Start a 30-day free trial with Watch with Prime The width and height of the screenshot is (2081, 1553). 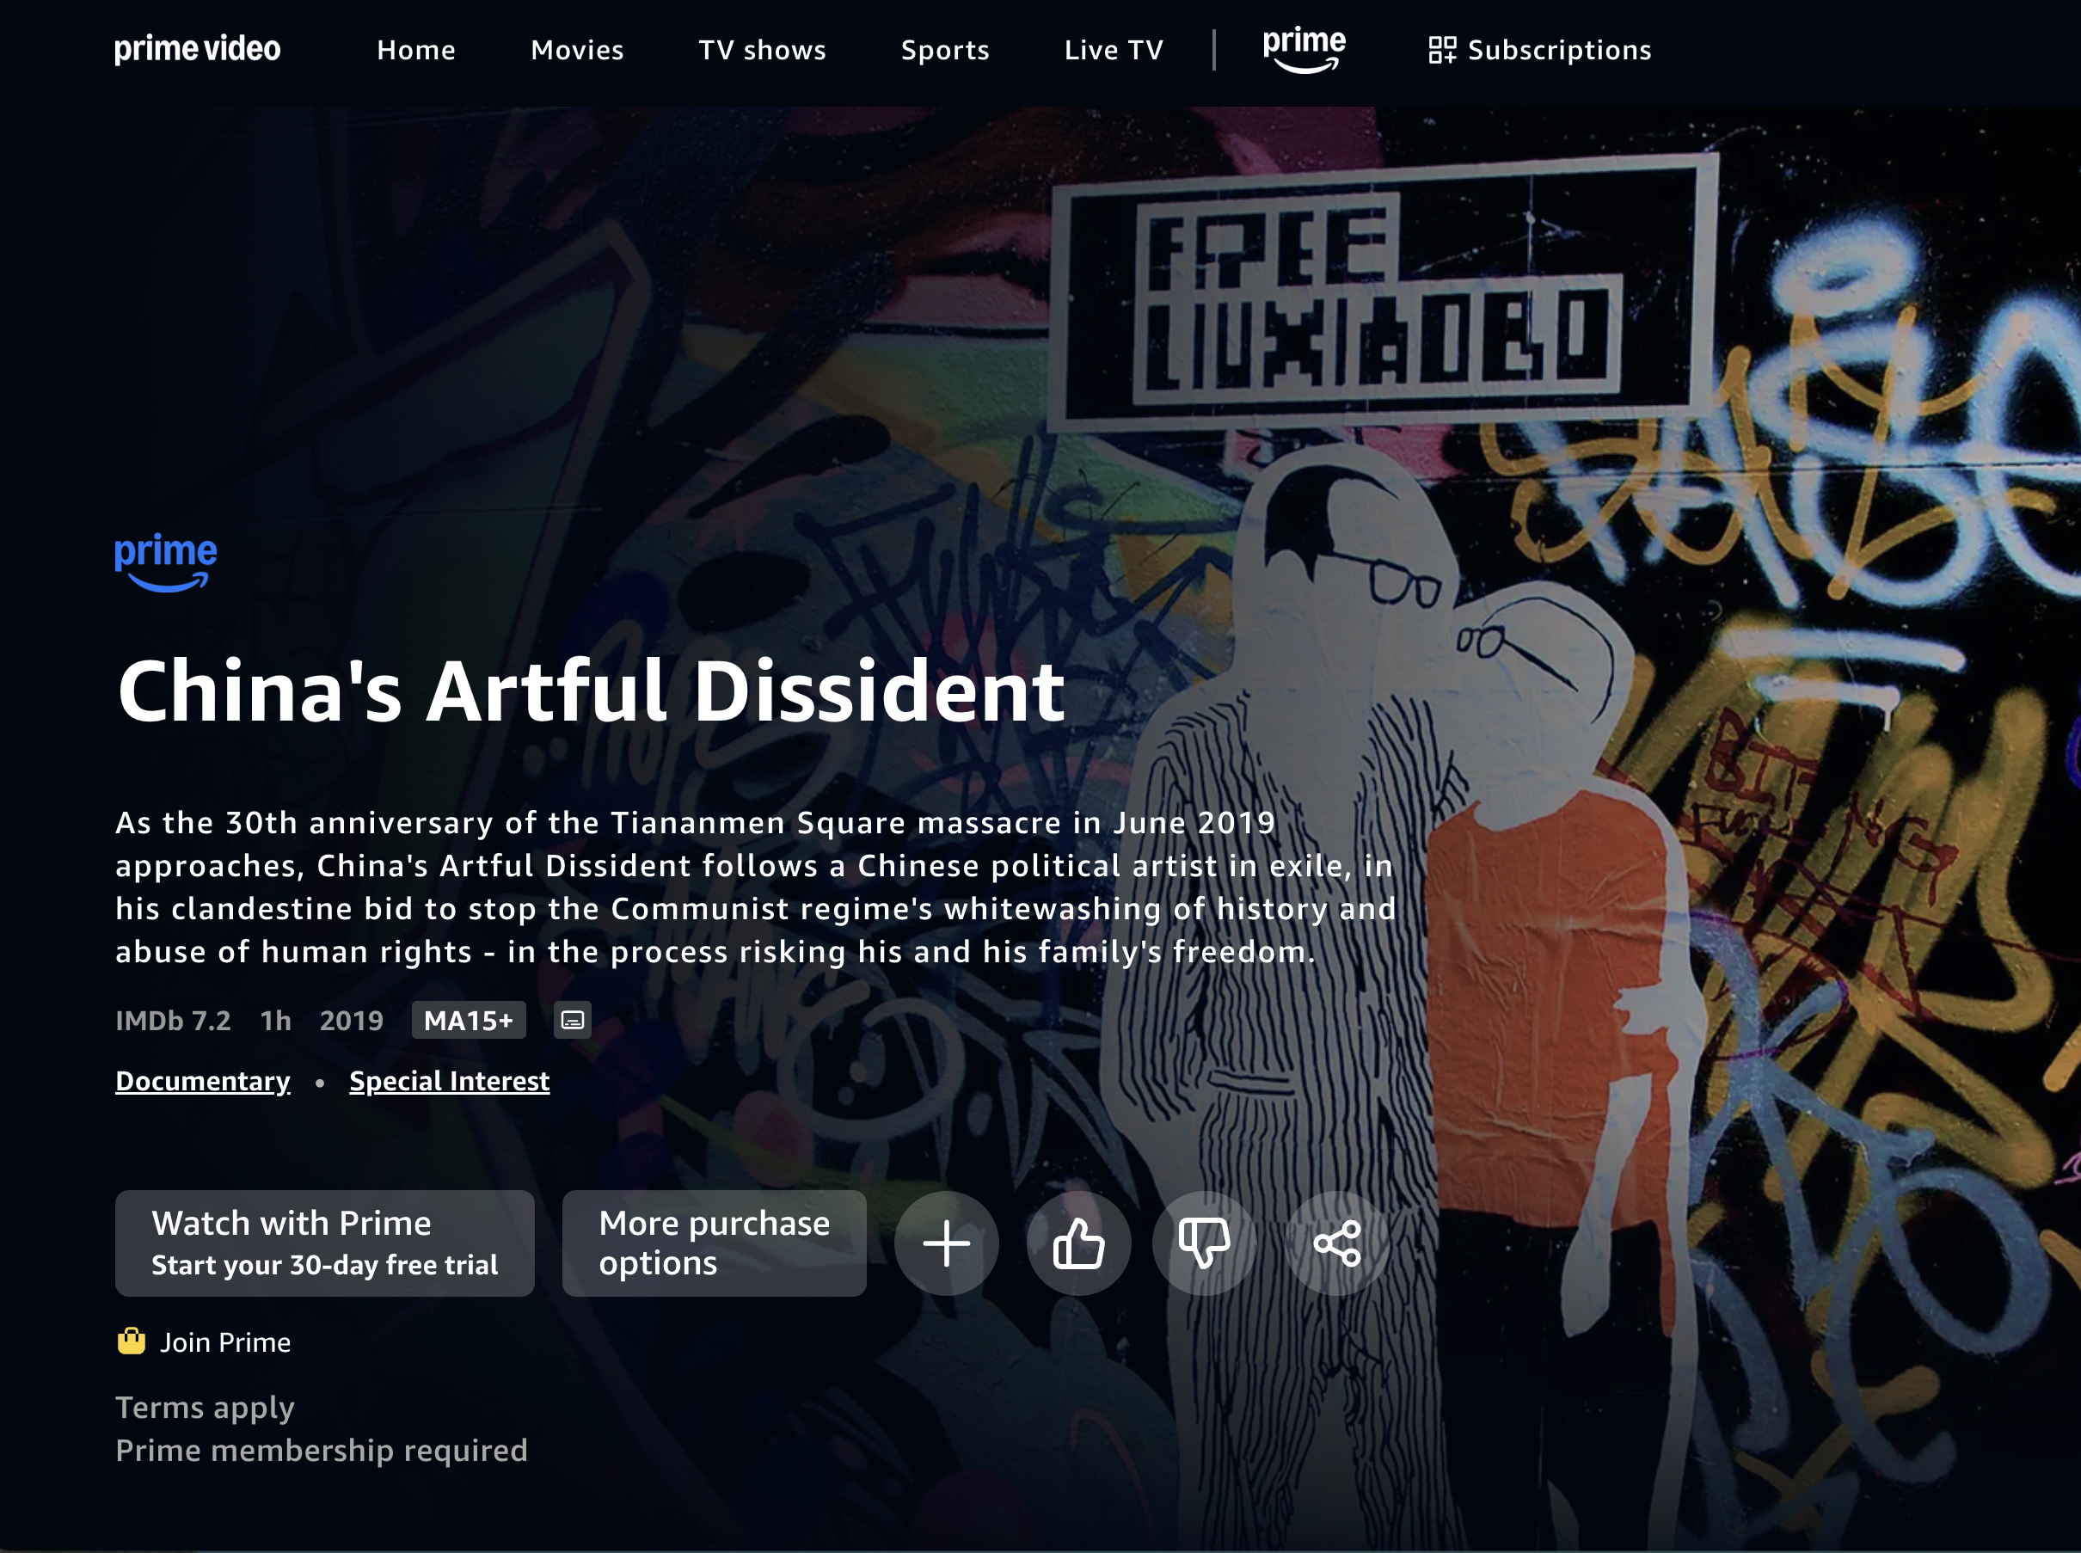323,1243
